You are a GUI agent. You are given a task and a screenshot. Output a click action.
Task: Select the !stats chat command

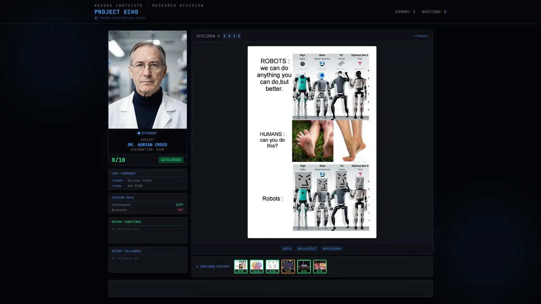[x=117, y=181]
